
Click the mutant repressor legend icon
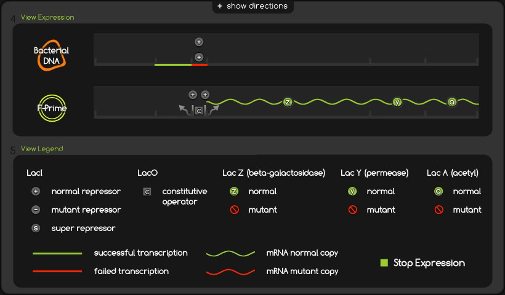coord(36,210)
